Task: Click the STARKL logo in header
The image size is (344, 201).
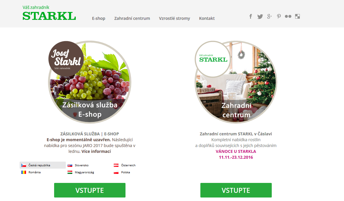Action: (x=49, y=13)
